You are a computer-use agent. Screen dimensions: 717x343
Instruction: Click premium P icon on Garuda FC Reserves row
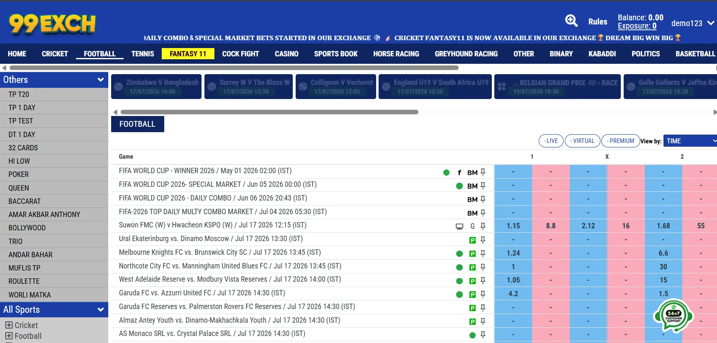pyautogui.click(x=472, y=308)
